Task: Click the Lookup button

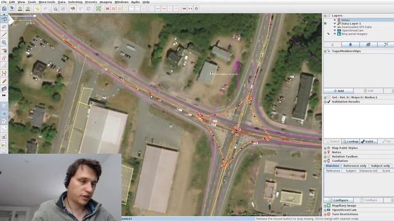Action: tap(350, 142)
